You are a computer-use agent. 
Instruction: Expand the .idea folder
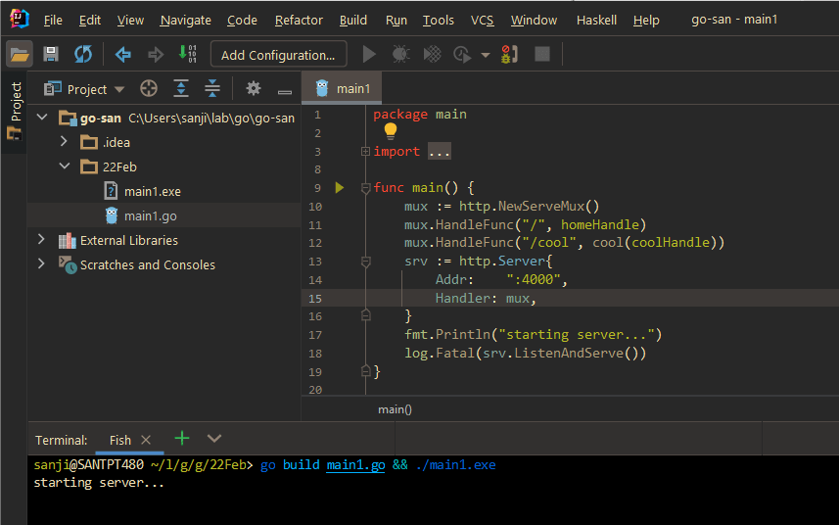[x=65, y=142]
